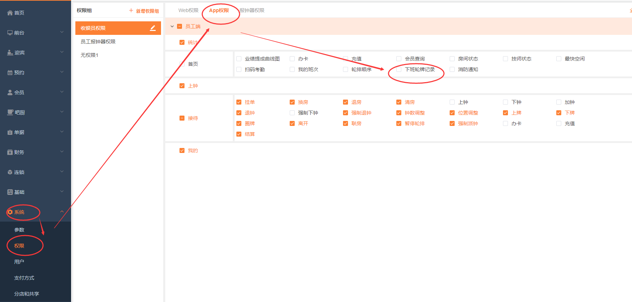Image resolution: width=632 pixels, height=302 pixels.
Task: Collapse the 员工端 tree chevron
Action: (x=172, y=26)
